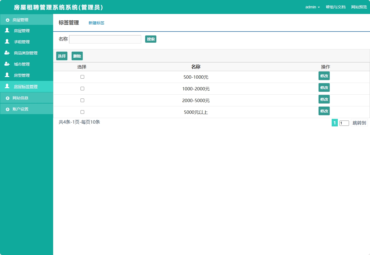
Task: Select the 5000元以上 row checkbox
Action: point(82,112)
